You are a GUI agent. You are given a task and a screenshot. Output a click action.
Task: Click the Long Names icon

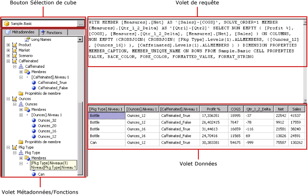(27, 39)
